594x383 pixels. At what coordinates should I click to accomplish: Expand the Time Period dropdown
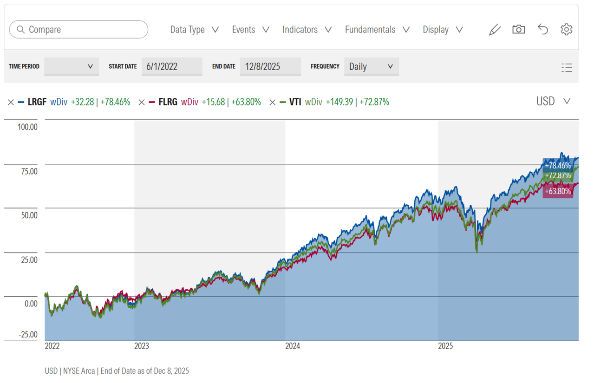point(72,66)
